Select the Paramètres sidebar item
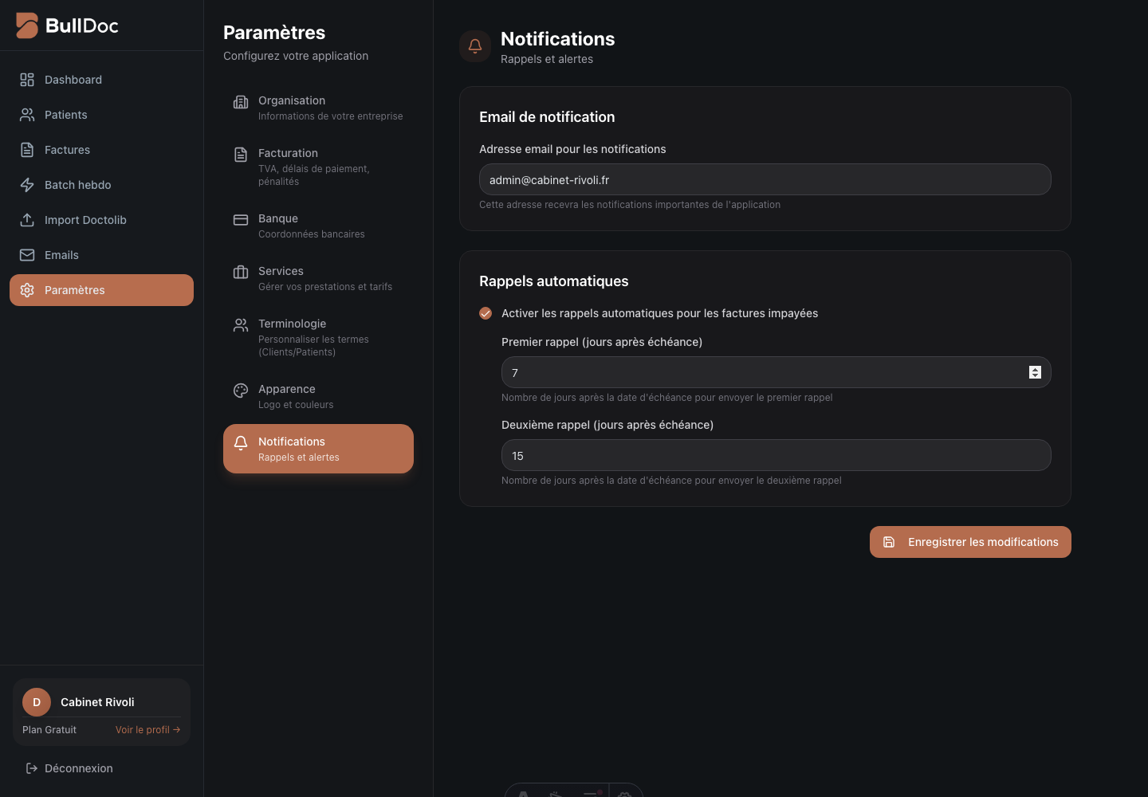The height and width of the screenshot is (797, 1148). 101,290
